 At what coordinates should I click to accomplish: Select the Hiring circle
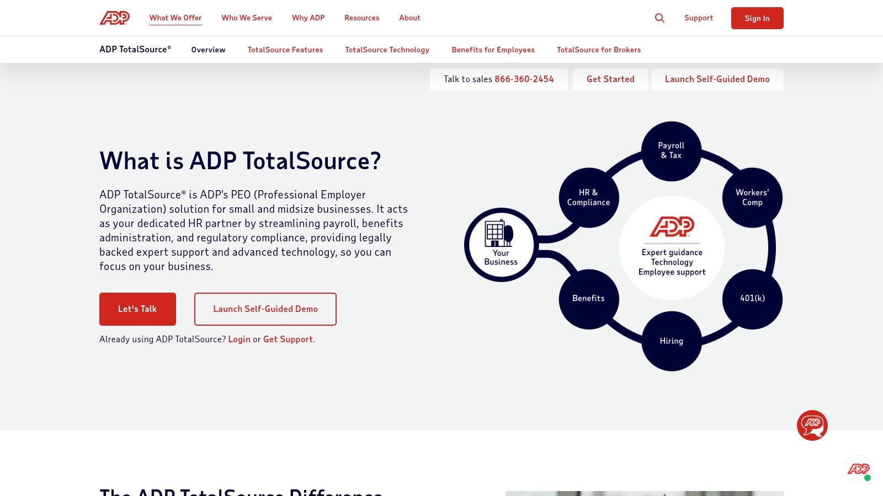pyautogui.click(x=671, y=341)
